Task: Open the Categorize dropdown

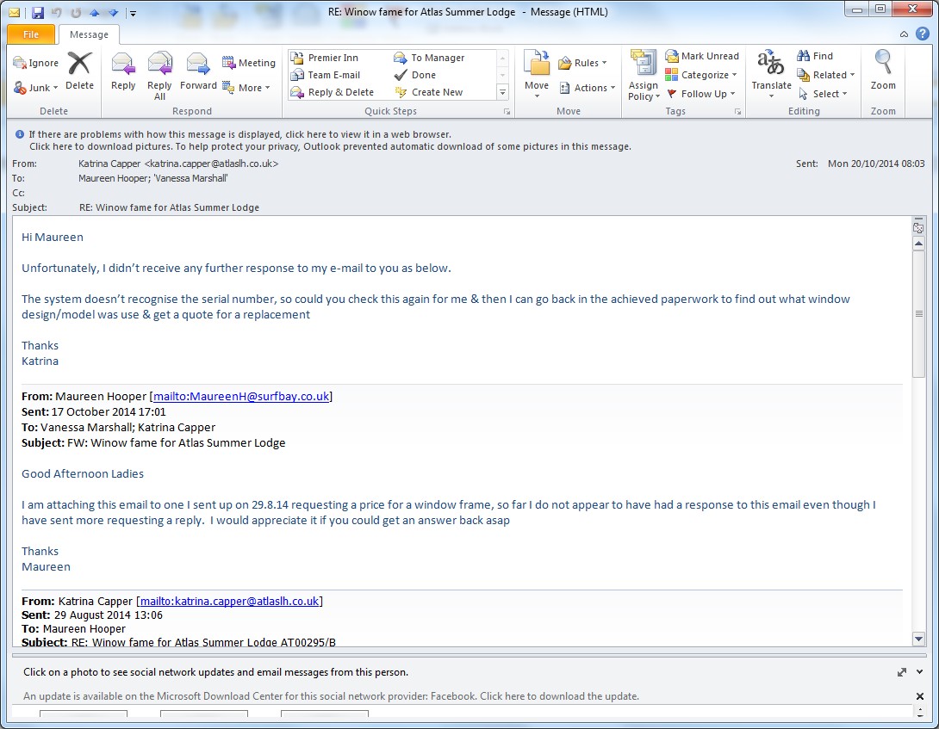Action: 701,75
